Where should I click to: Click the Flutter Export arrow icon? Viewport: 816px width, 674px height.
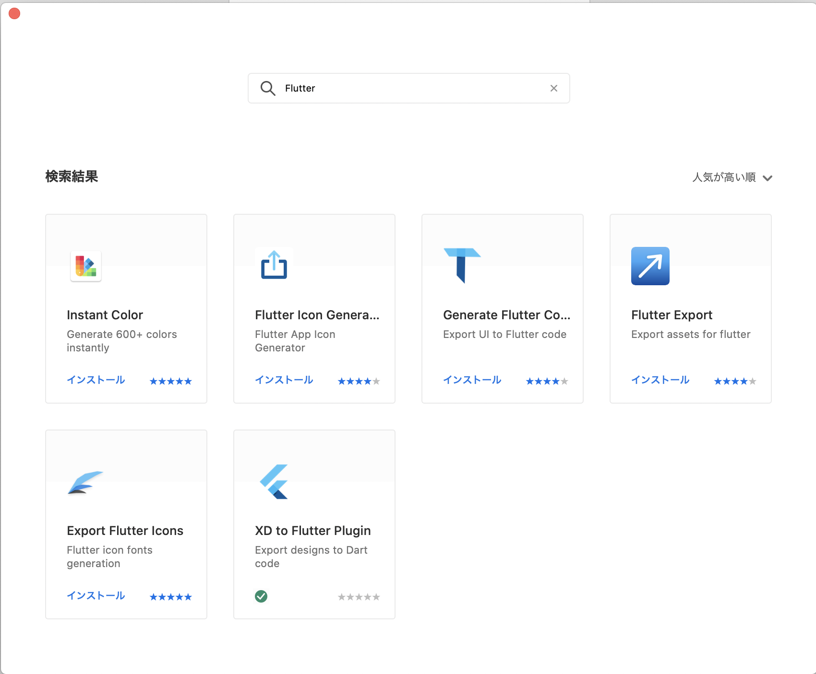point(650,266)
